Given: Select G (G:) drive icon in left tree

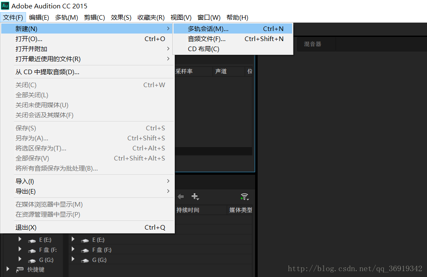Looking at the screenshot, I should (32, 260).
